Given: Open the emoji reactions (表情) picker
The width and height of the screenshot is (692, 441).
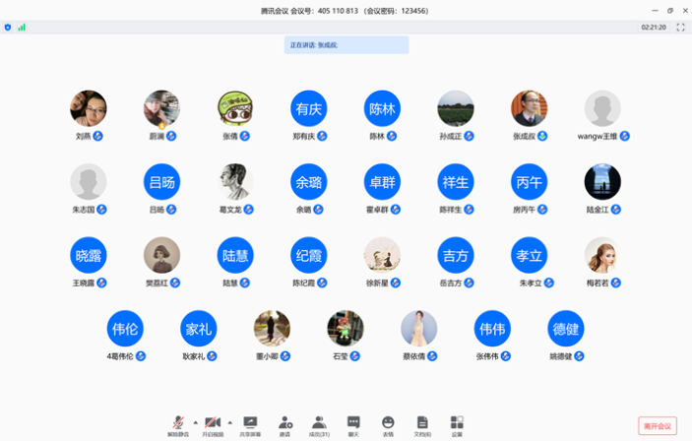Looking at the screenshot, I should click(x=388, y=422).
